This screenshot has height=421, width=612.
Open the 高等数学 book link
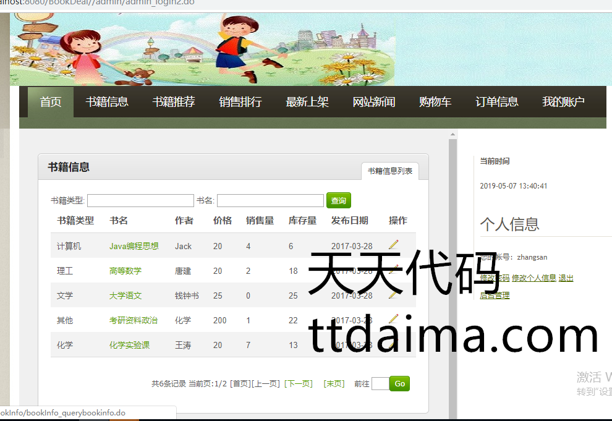coord(125,271)
